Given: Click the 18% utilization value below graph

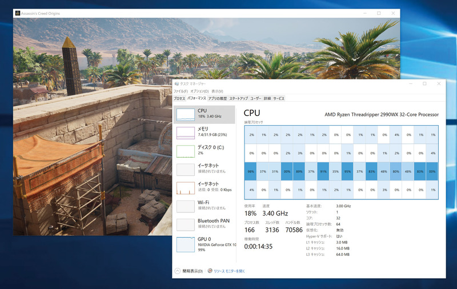Looking at the screenshot, I should (250, 213).
